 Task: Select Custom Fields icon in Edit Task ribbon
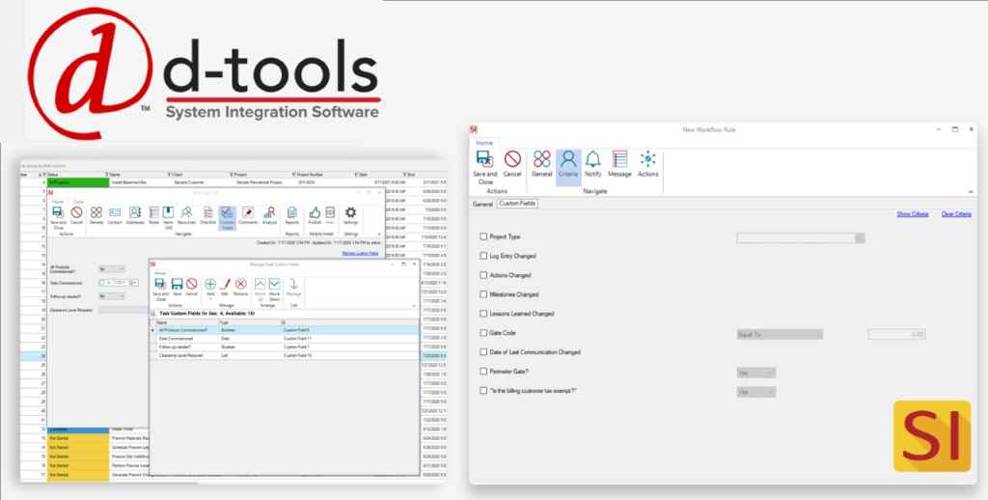228,217
